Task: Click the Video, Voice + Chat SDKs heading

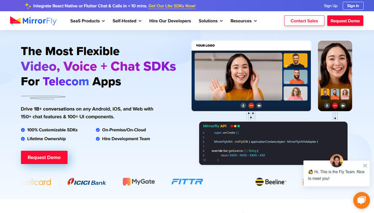Action: (x=98, y=66)
